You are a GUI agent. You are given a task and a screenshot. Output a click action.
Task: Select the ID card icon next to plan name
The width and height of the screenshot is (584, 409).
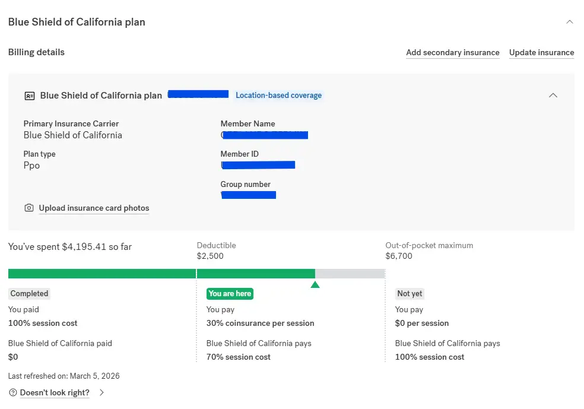pos(30,96)
